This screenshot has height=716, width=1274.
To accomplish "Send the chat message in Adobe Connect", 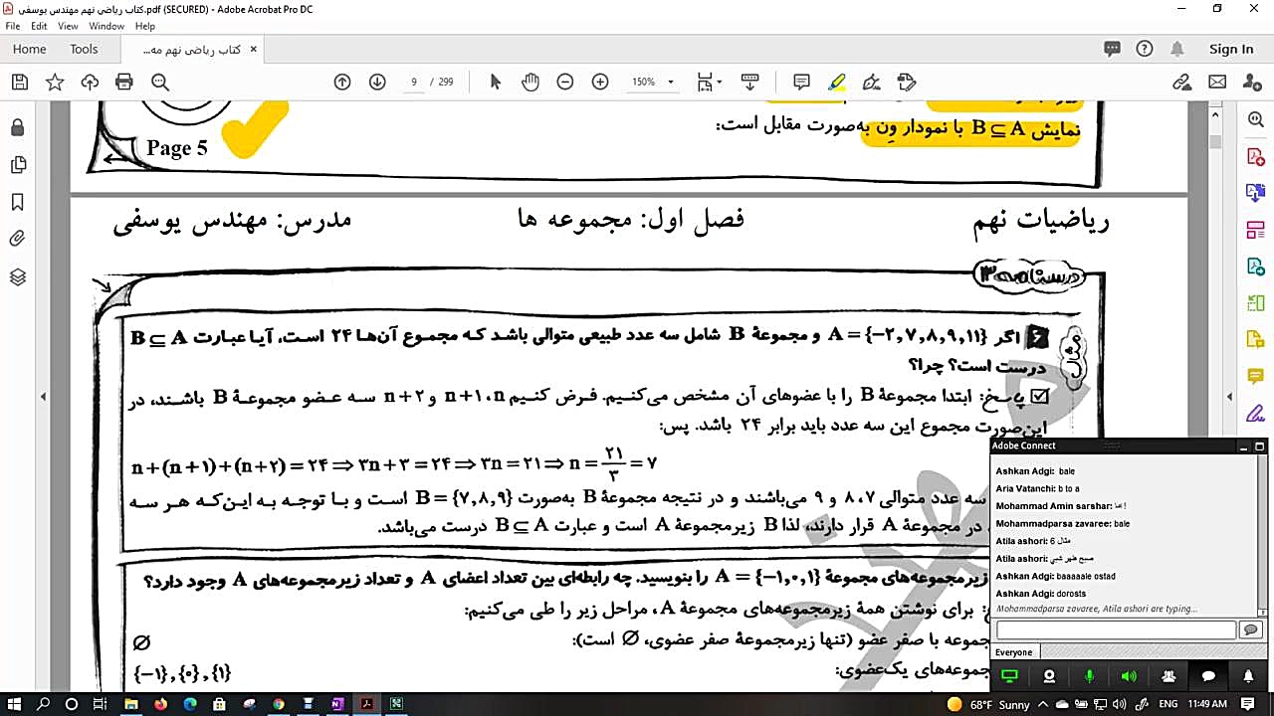I will (1251, 629).
